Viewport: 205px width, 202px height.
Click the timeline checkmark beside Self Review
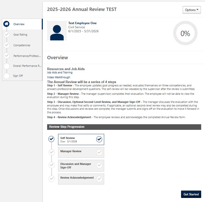coord(51,139)
